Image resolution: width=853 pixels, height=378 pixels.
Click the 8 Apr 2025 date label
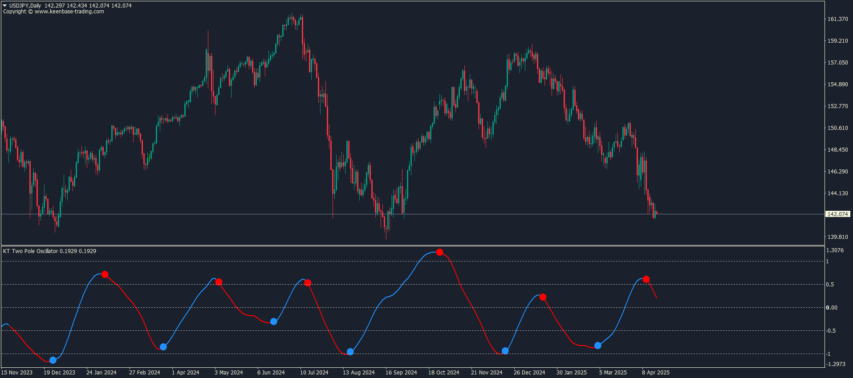656,373
